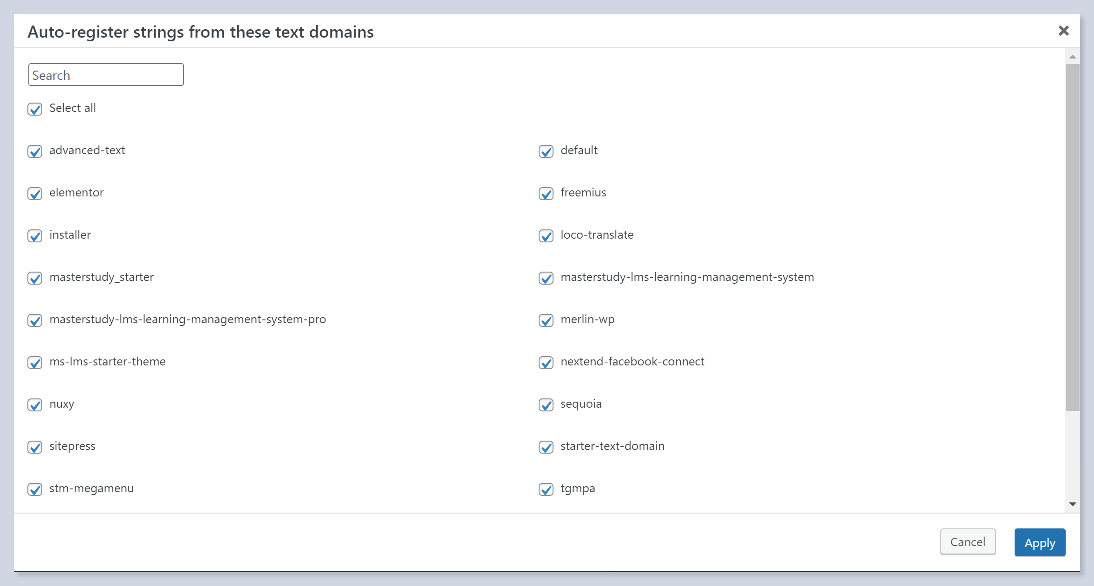Toggle the default domain checkbox
Screen dimensions: 1094x586
[546, 151]
